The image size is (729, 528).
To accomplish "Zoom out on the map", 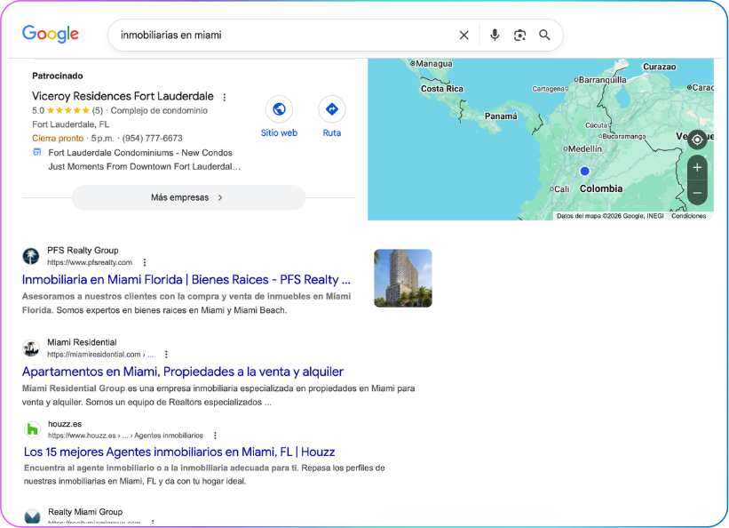I will (697, 193).
